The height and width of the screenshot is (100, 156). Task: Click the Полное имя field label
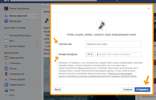click(x=65, y=44)
